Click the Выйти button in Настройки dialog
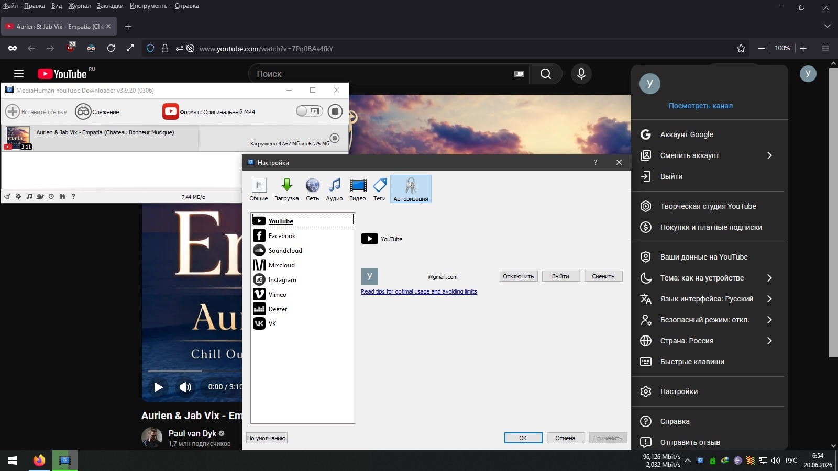Screen dimensions: 838x471 coord(560,276)
